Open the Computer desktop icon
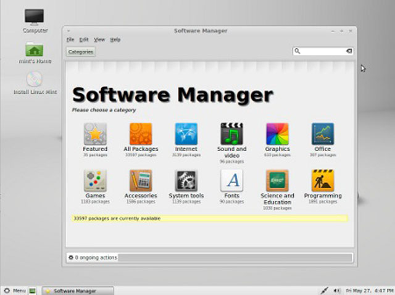 click(x=35, y=17)
